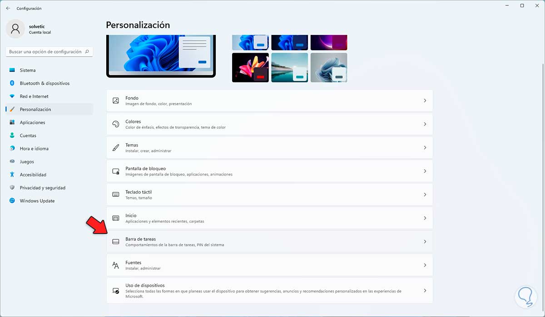
Task: Click the Fondo picture icon
Action: pos(116,101)
